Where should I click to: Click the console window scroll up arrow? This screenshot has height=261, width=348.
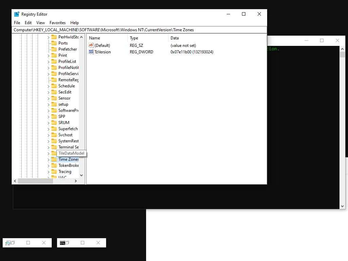(342, 49)
